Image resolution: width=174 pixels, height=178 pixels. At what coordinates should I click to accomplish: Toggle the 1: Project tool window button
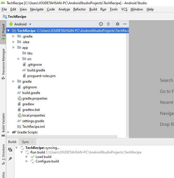(x=3, y=32)
